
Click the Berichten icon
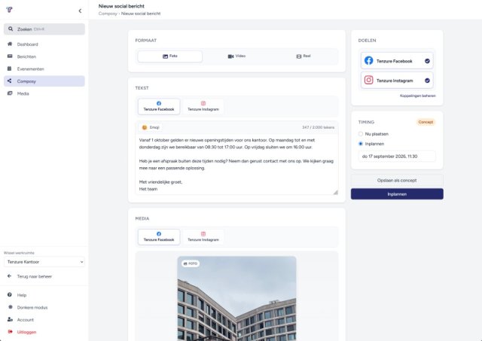(x=10, y=56)
